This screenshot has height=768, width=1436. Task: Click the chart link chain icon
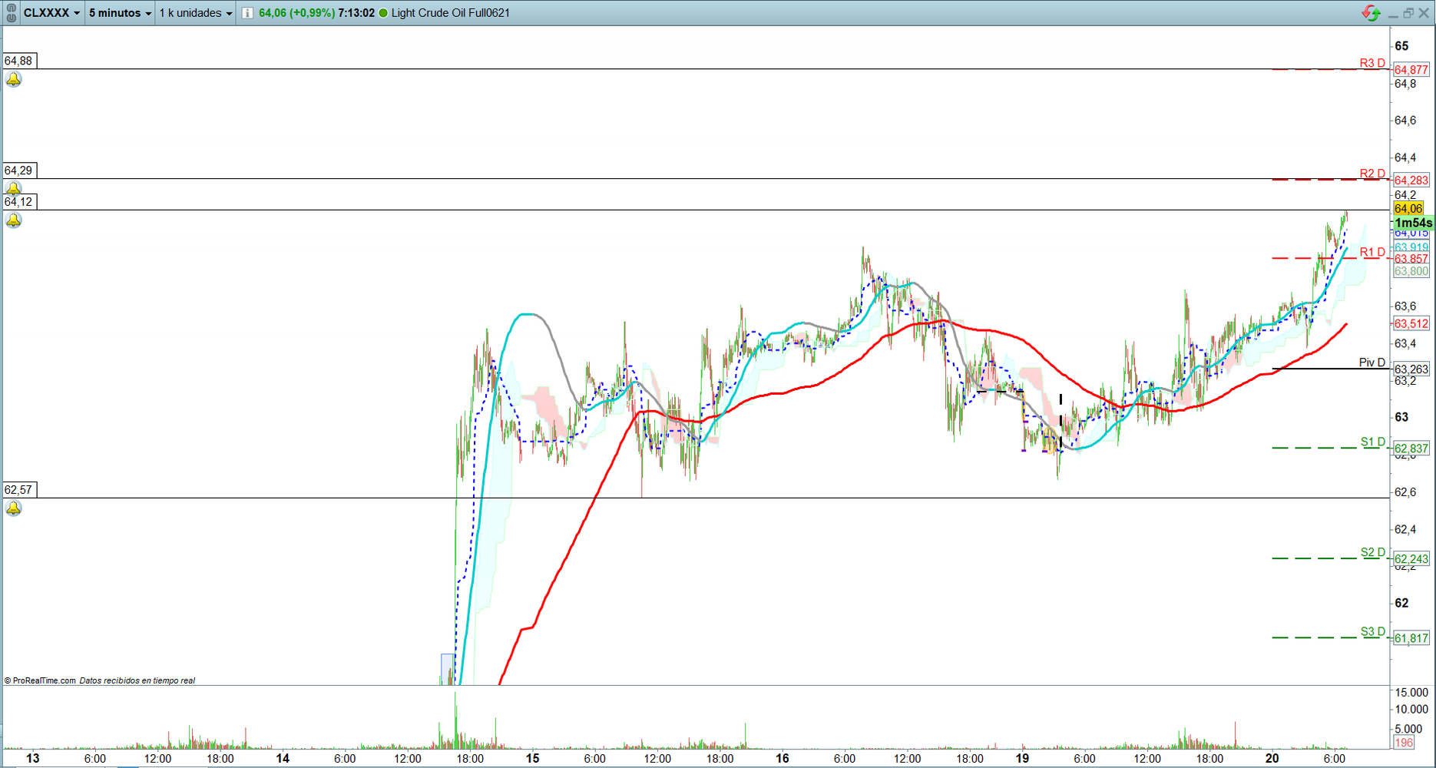coord(11,13)
